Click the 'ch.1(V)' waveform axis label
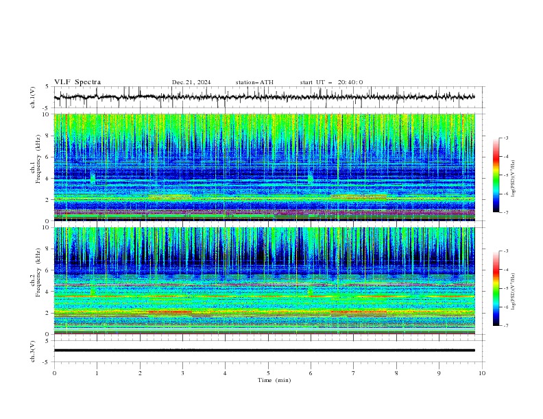Viewport: 543px width, 419px height. coord(33,97)
